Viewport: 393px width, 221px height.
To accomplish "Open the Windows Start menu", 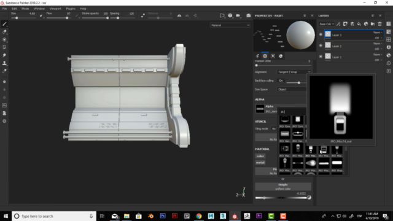I will pyautogui.click(x=6, y=216).
